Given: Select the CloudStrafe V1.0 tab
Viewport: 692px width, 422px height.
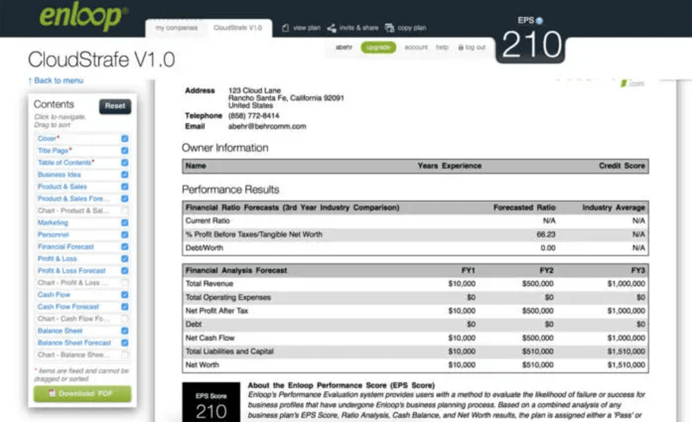Looking at the screenshot, I should click(238, 28).
